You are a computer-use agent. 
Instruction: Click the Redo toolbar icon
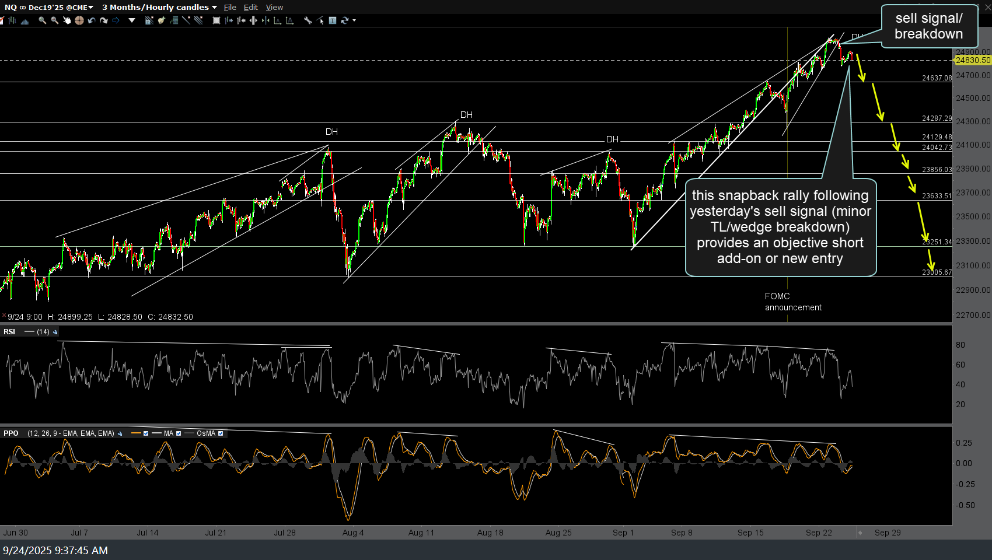[x=104, y=20]
